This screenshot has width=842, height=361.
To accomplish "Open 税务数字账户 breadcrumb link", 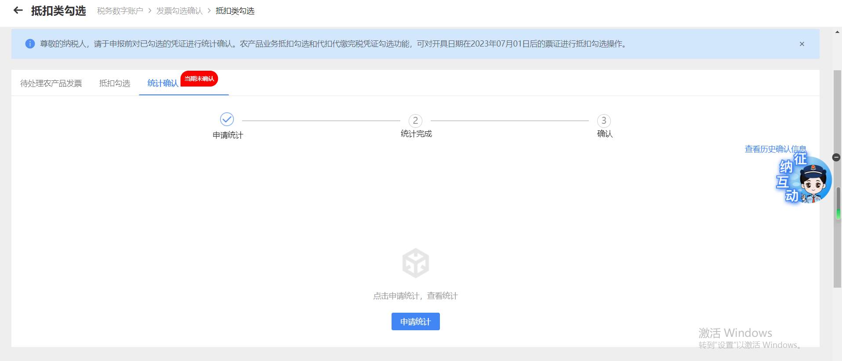I will (120, 11).
